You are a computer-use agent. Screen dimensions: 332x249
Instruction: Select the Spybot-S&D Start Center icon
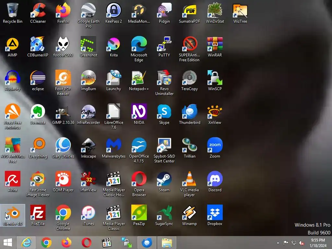(x=164, y=150)
